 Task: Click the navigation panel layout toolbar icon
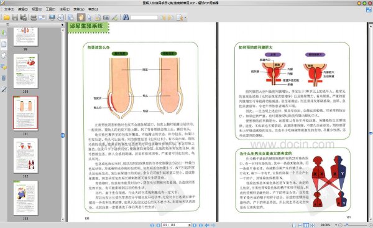(x=71, y=17)
